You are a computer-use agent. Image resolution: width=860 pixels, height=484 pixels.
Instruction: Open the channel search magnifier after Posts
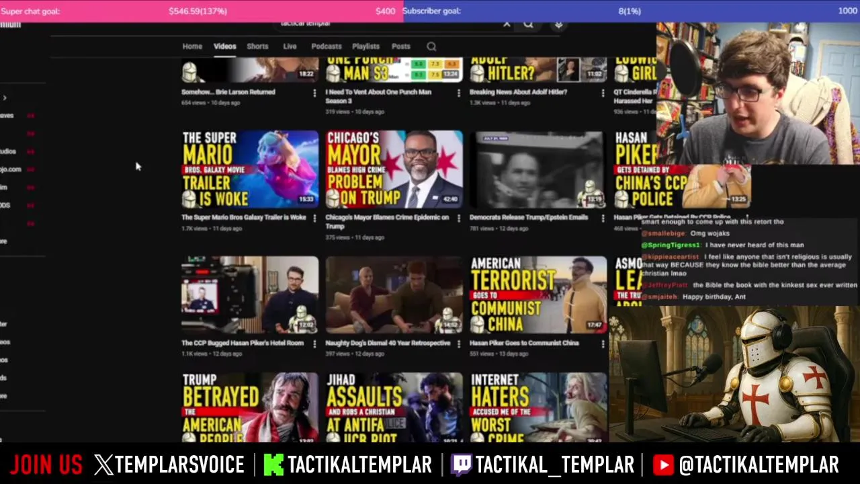point(431,46)
